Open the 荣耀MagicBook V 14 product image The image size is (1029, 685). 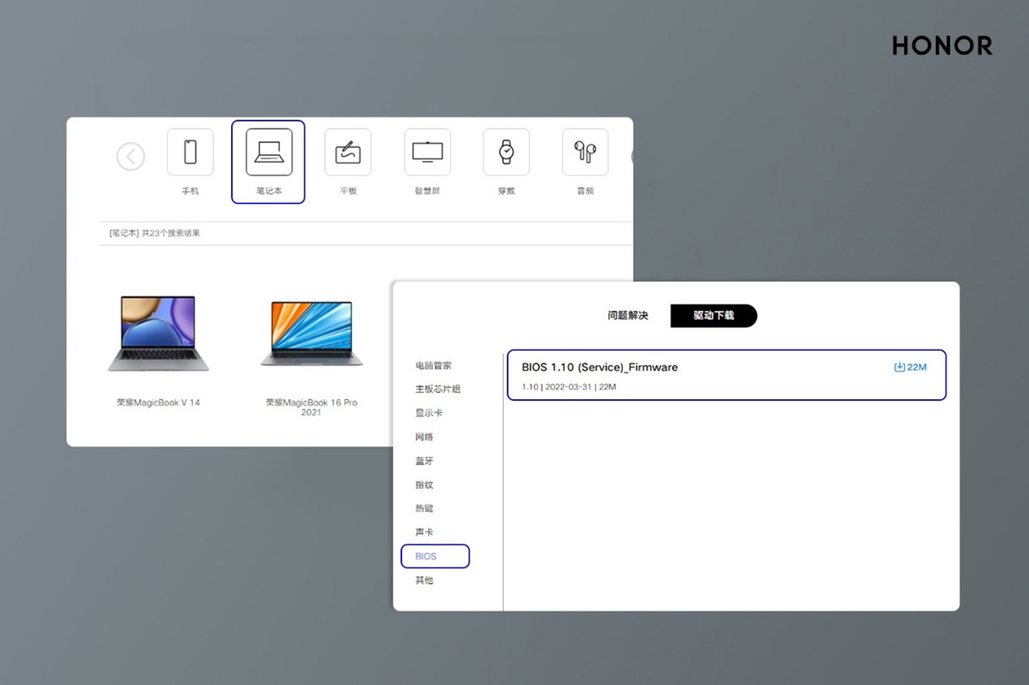click(158, 334)
